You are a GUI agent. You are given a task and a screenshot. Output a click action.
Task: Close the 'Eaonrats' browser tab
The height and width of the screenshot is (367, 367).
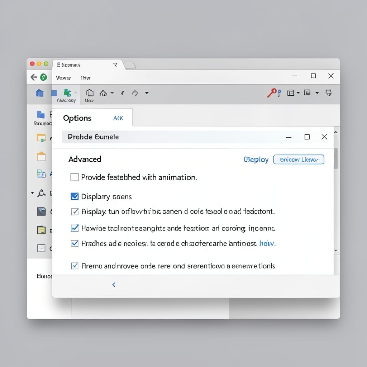115,65
